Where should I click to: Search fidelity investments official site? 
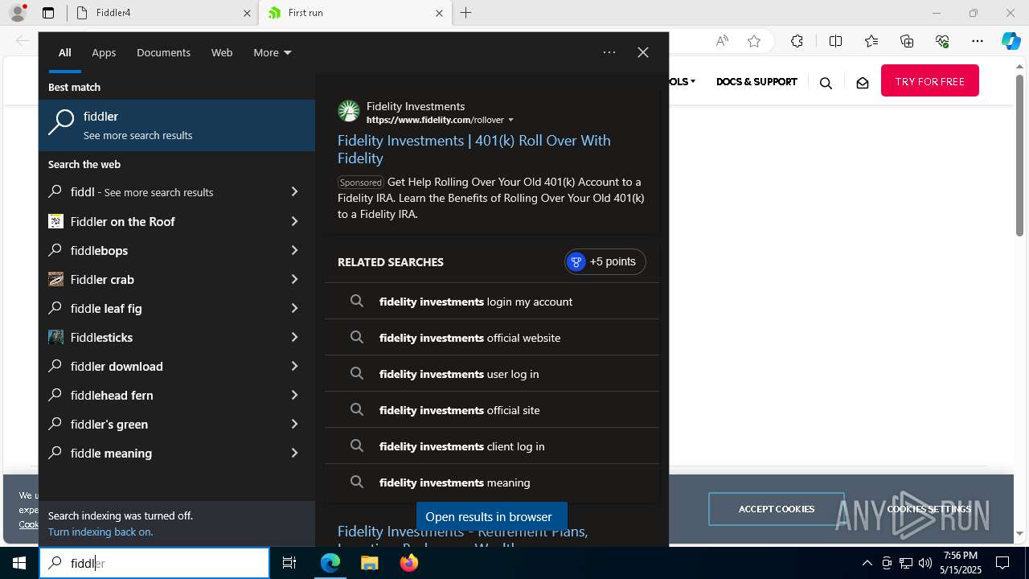coord(492,410)
